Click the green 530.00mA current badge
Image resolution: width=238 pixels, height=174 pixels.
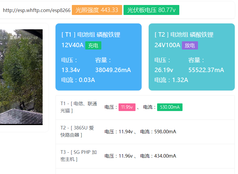(170, 107)
